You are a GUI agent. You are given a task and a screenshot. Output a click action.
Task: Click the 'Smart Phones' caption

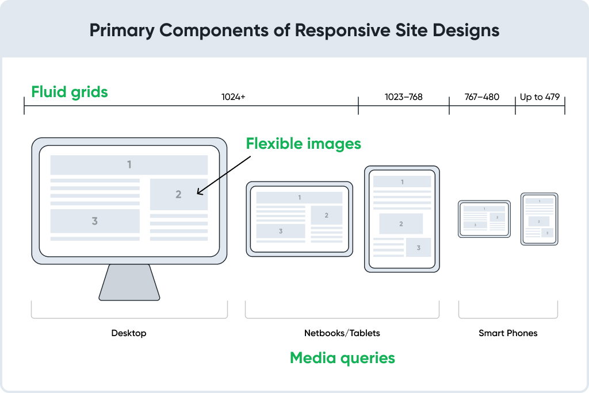point(508,333)
